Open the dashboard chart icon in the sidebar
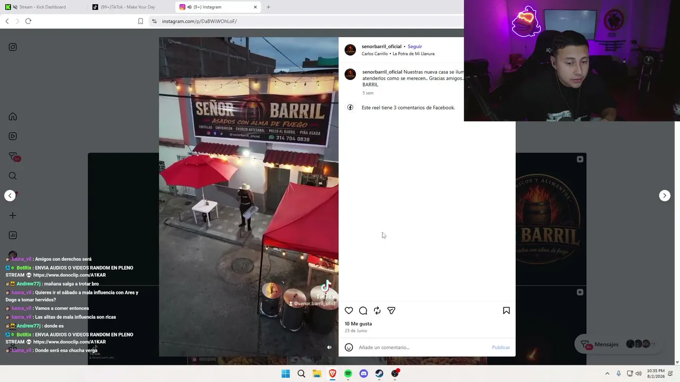 click(13, 235)
